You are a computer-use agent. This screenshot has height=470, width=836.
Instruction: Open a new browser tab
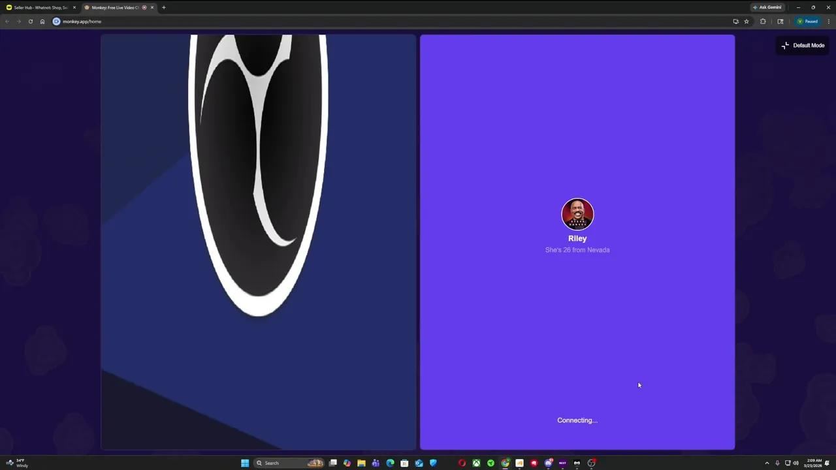coord(163,7)
